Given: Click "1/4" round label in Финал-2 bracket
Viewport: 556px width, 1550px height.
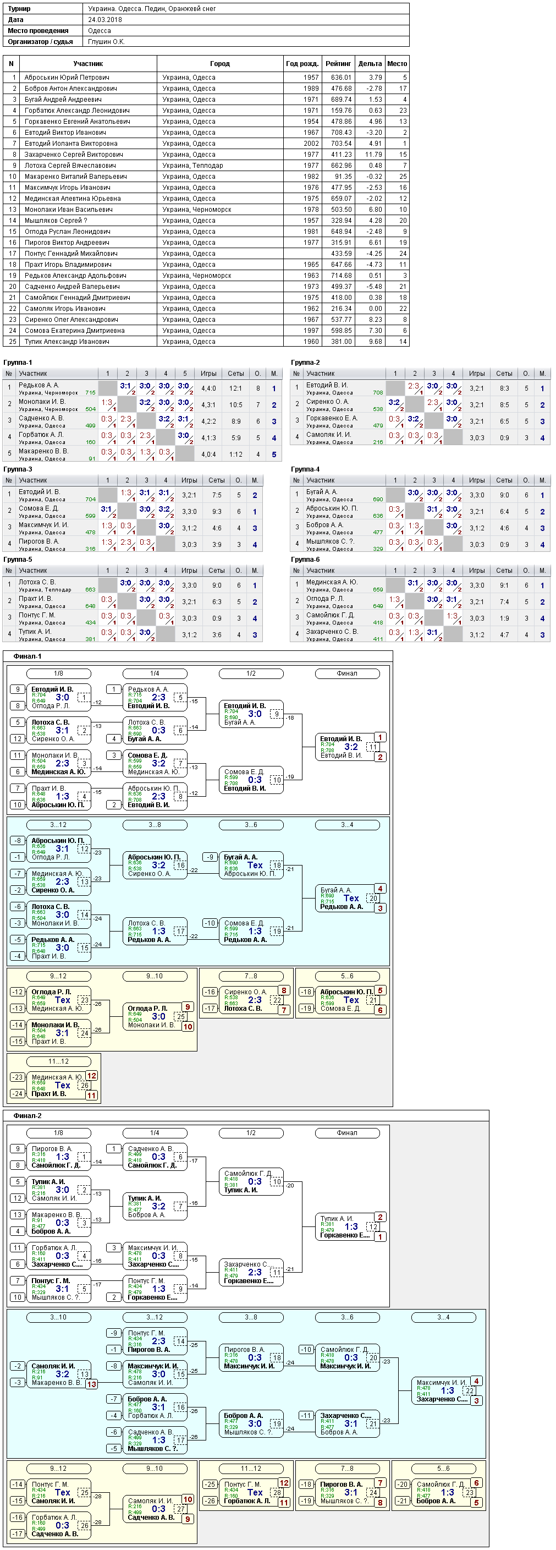Looking at the screenshot, I should pyautogui.click(x=155, y=1133).
